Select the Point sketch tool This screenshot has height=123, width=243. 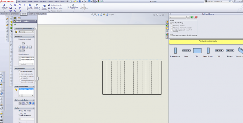[x=25, y=5]
